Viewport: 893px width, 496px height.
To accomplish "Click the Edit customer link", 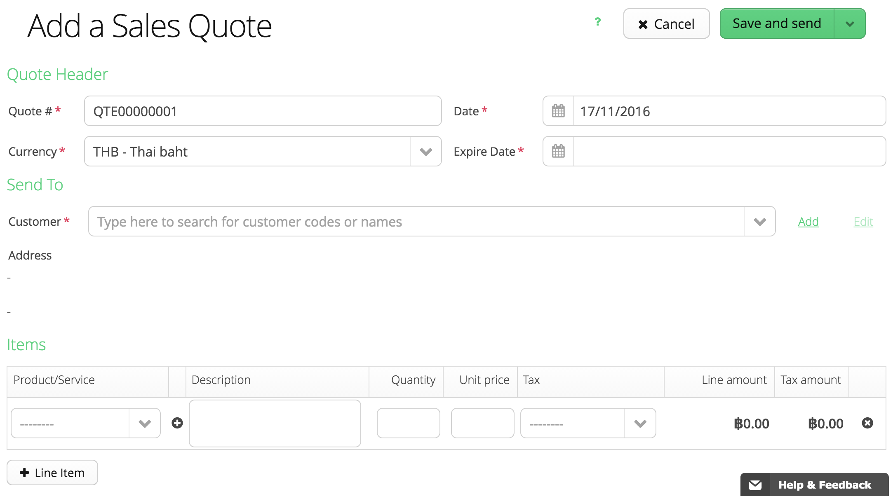I will pyautogui.click(x=863, y=222).
